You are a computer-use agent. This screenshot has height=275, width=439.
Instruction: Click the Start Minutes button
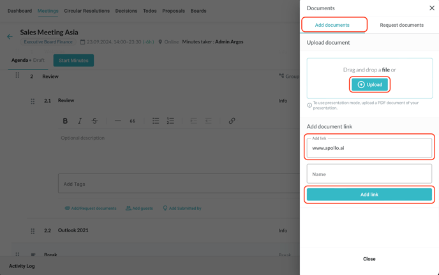click(x=73, y=60)
